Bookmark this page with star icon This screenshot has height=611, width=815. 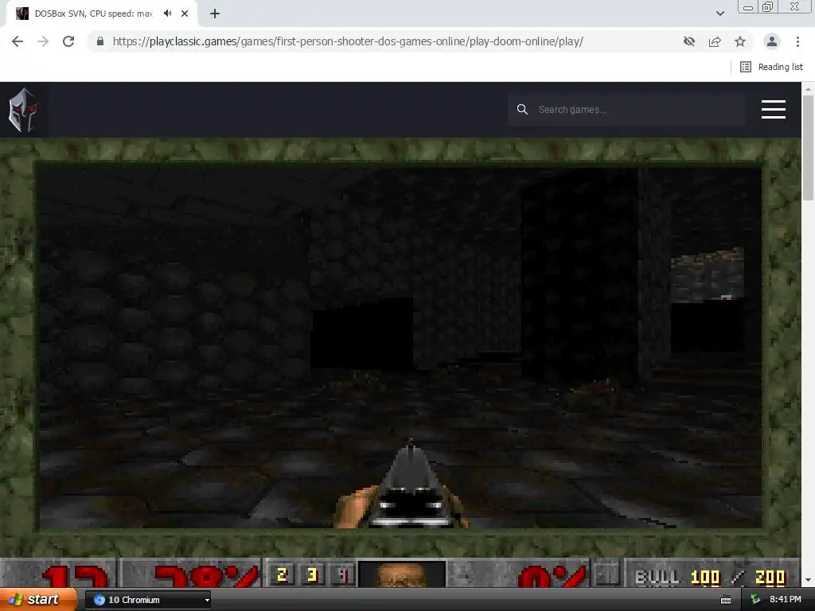pos(740,41)
